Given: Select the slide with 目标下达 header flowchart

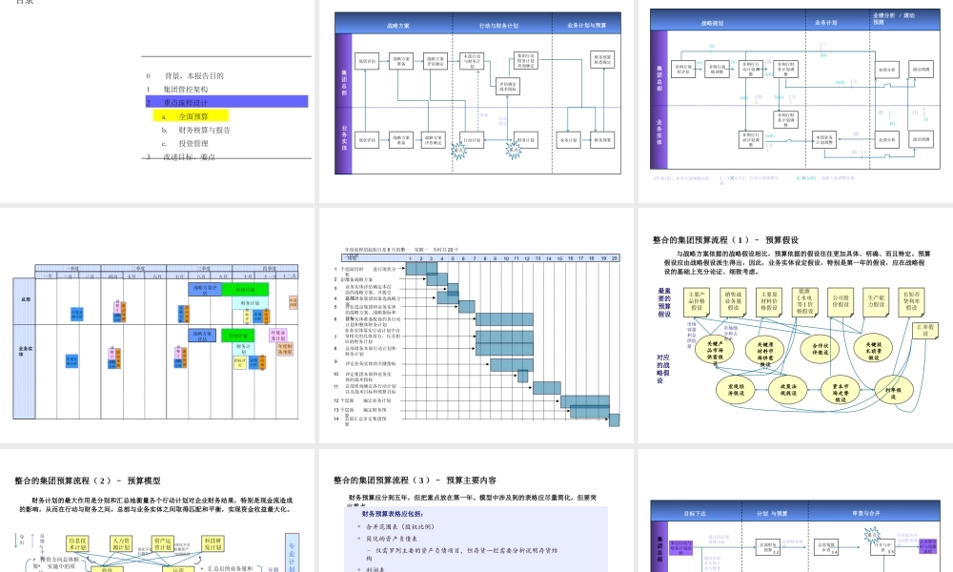Looking at the screenshot, I should (796, 511).
